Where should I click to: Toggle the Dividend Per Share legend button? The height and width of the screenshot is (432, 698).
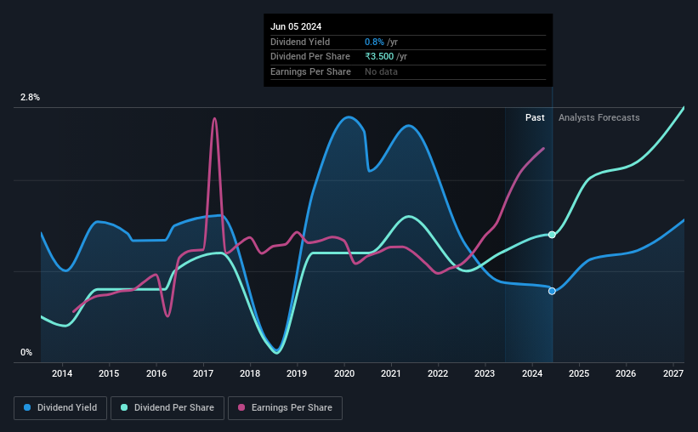pos(167,408)
